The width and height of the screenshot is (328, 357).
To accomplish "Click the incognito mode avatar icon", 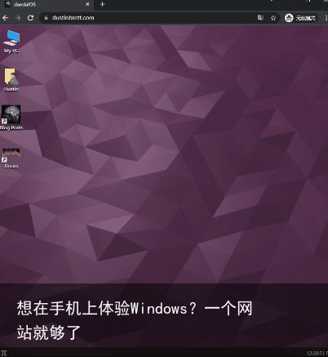I will (289, 18).
